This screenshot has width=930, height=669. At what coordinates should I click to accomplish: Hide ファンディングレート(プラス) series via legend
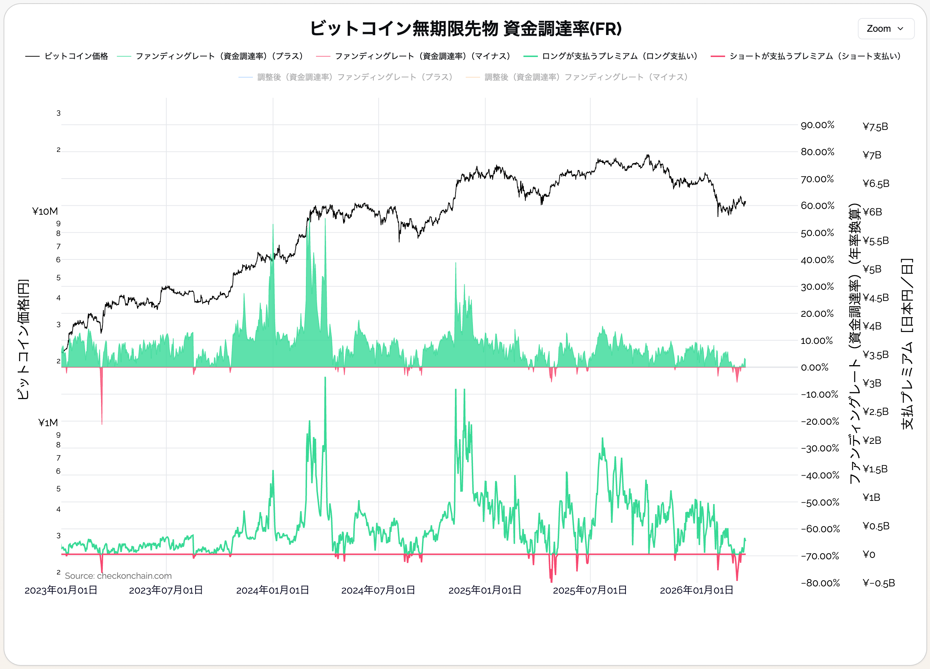[x=219, y=56]
